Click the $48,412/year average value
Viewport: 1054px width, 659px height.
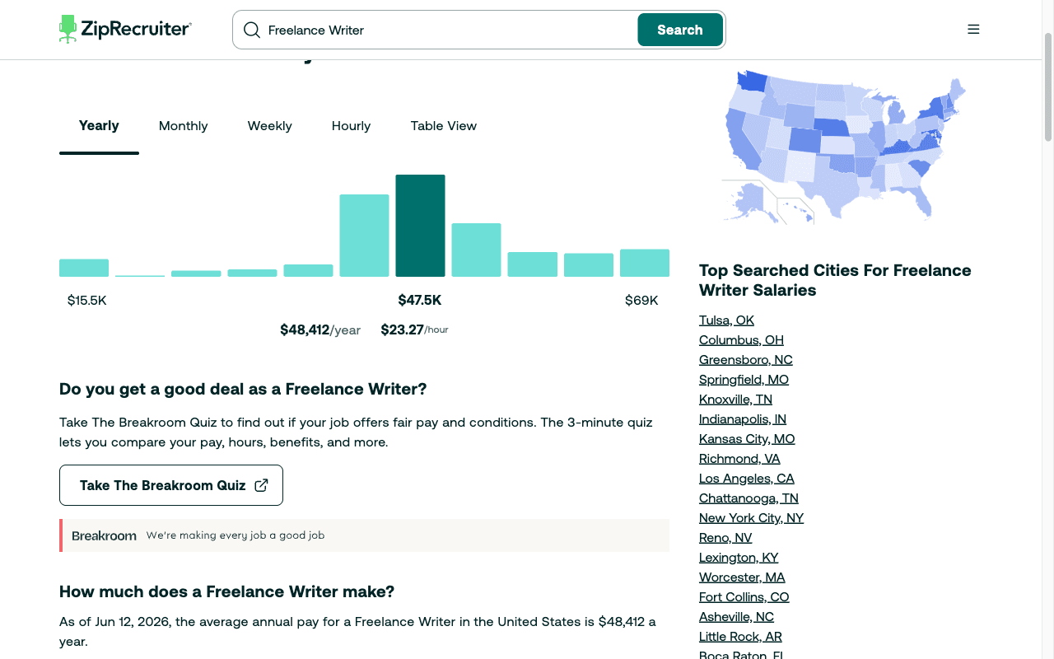pyautogui.click(x=320, y=329)
